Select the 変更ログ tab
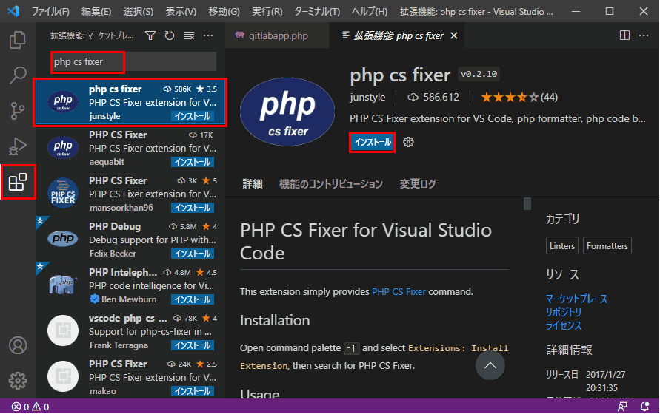The height and width of the screenshot is (414, 660). [x=418, y=183]
